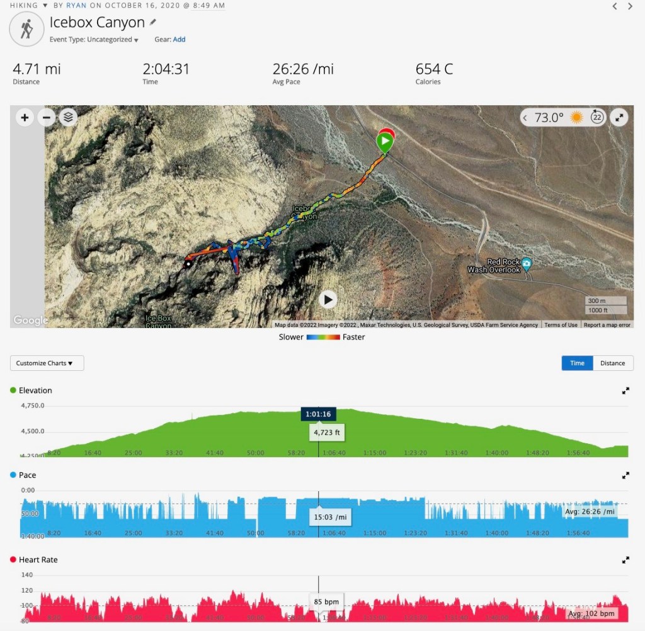The width and height of the screenshot is (645, 631).
Task: Open the map layers selector
Action: (x=68, y=118)
